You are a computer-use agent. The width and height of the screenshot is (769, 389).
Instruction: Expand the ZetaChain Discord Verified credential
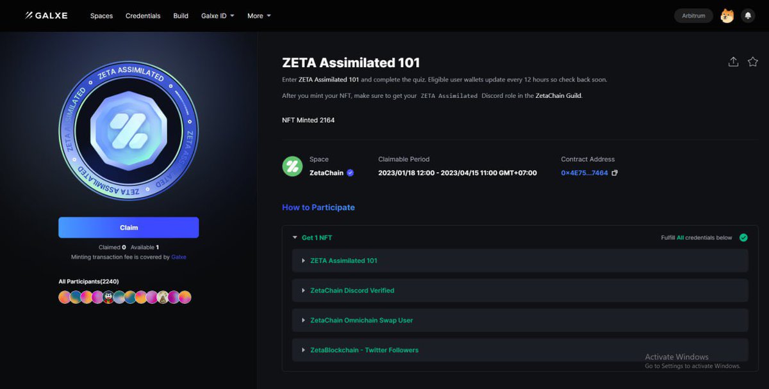[304, 290]
